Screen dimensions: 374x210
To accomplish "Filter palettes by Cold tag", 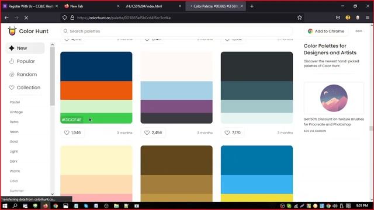I will point(13,181).
